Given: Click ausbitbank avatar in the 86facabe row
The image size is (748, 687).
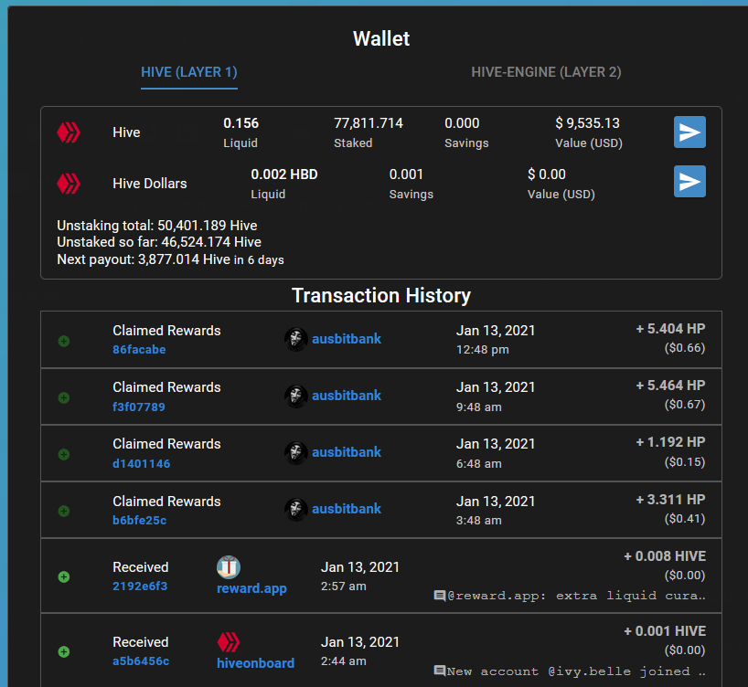Looking at the screenshot, I should [x=295, y=340].
